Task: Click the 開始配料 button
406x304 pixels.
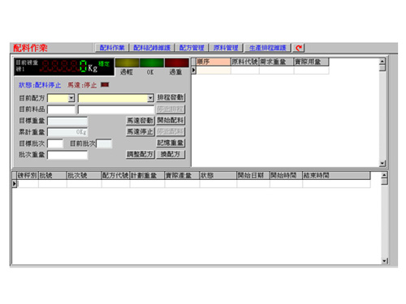Action: coord(171,120)
